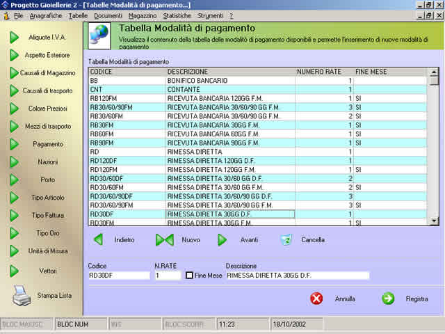Click the globe icon in the header
Screen dimensions: 445x334
99,36
